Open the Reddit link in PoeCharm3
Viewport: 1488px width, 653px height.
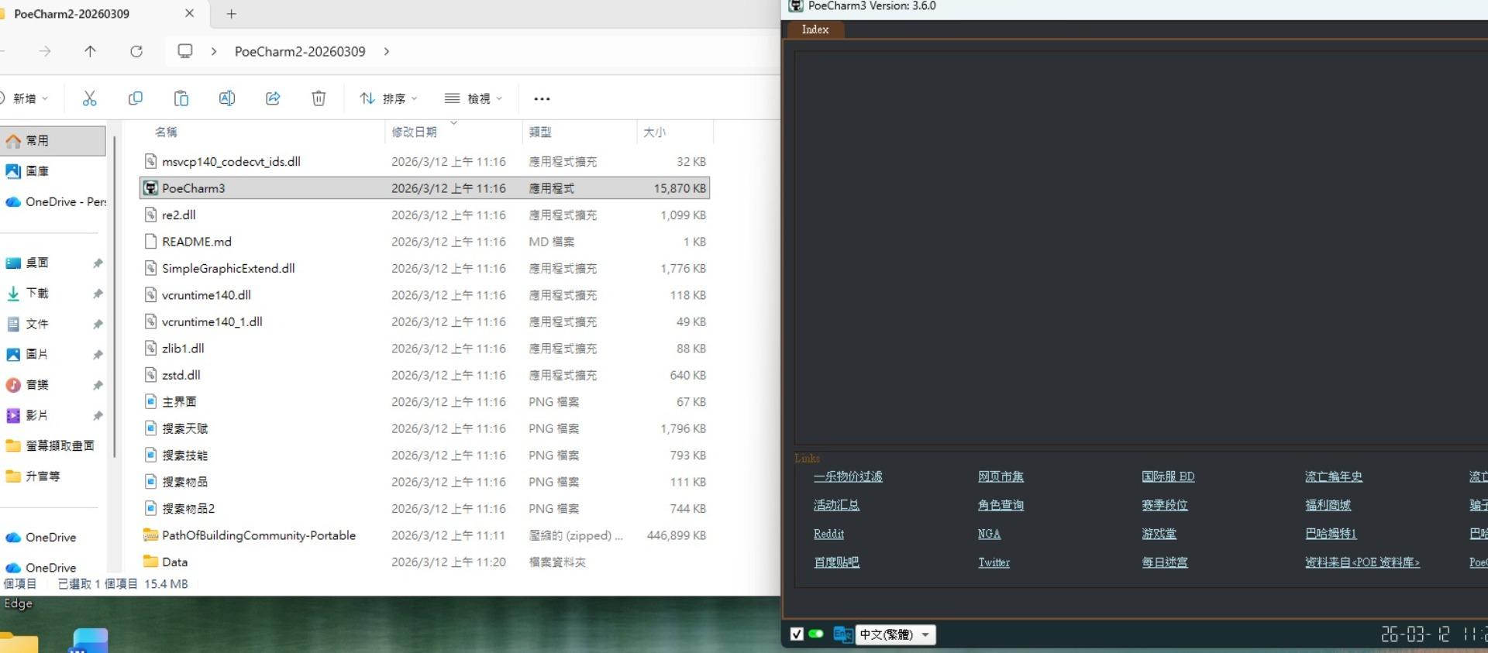828,534
